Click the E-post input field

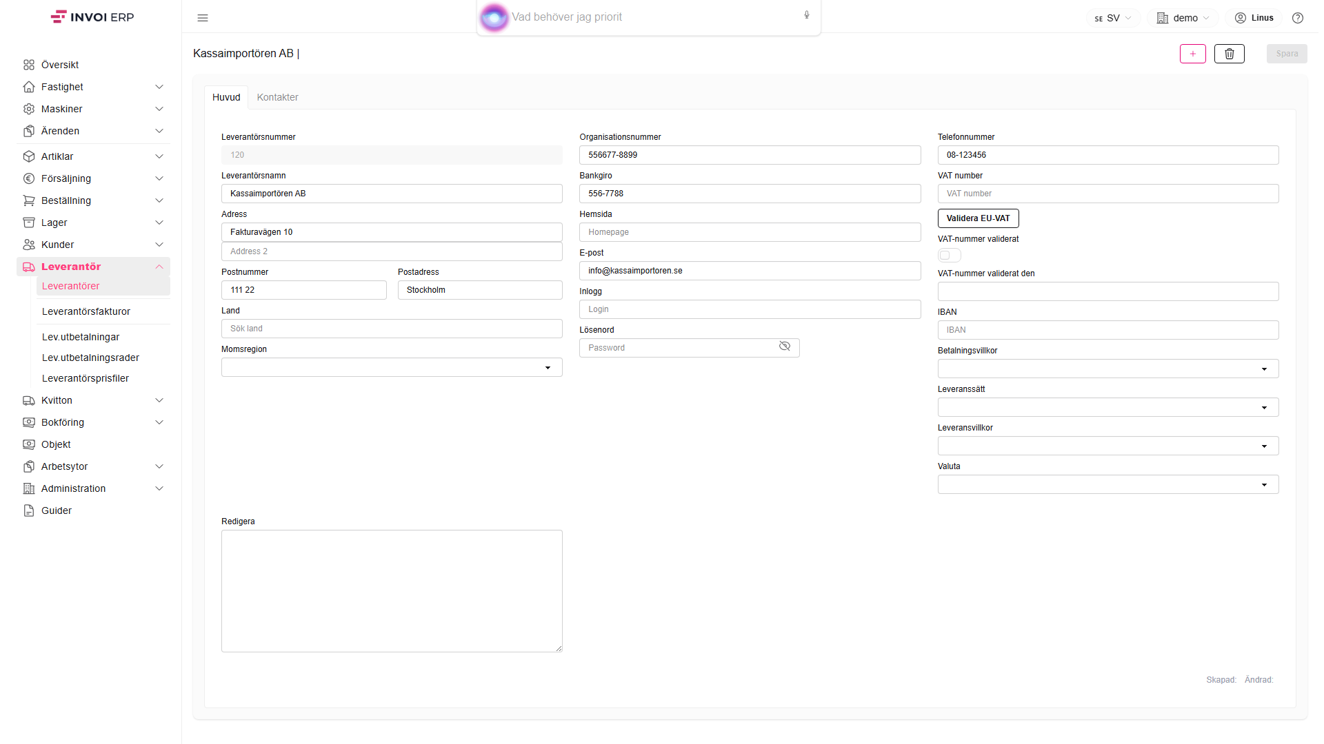click(x=750, y=271)
